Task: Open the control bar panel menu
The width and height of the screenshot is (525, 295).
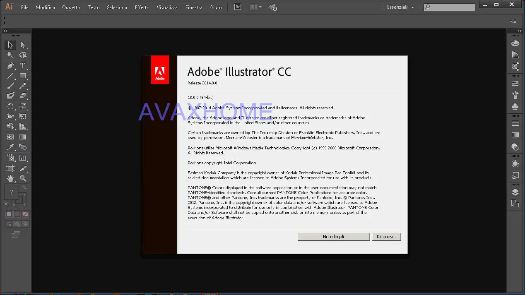Action: coord(513,21)
